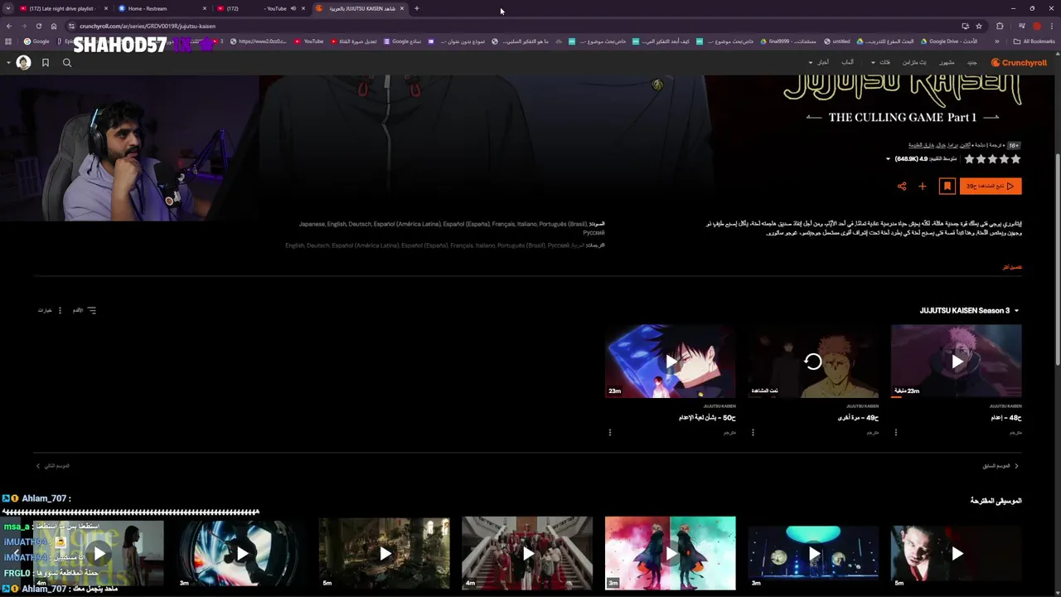Screen dimensions: 1061x597
Task: Switch to Late night drive playlist tab
Action: (x=64, y=8)
